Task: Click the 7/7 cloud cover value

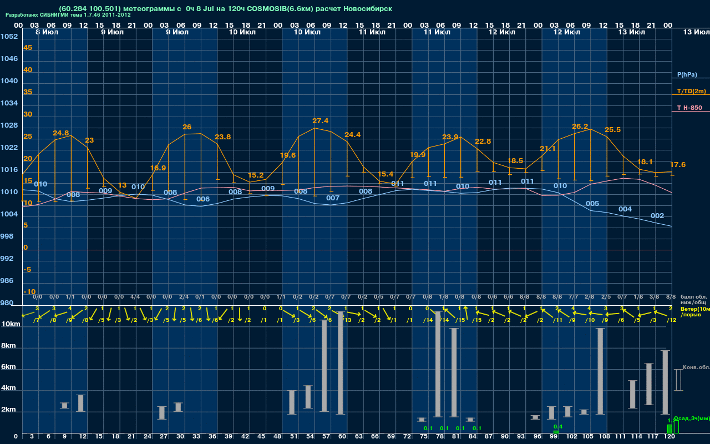Action: click(574, 297)
